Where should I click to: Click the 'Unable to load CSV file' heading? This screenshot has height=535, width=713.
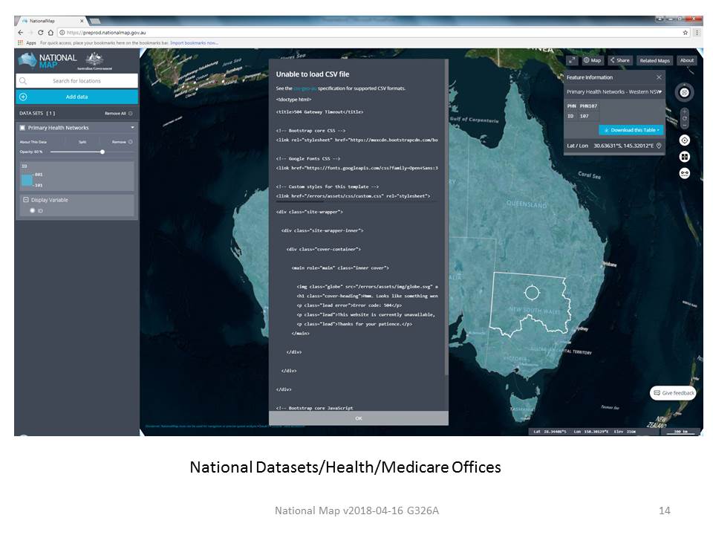pos(313,74)
